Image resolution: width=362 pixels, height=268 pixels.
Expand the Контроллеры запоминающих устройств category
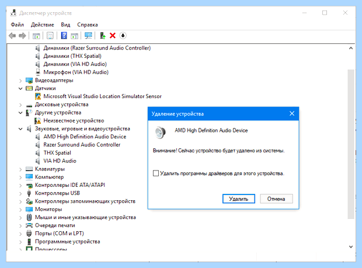tap(20, 201)
